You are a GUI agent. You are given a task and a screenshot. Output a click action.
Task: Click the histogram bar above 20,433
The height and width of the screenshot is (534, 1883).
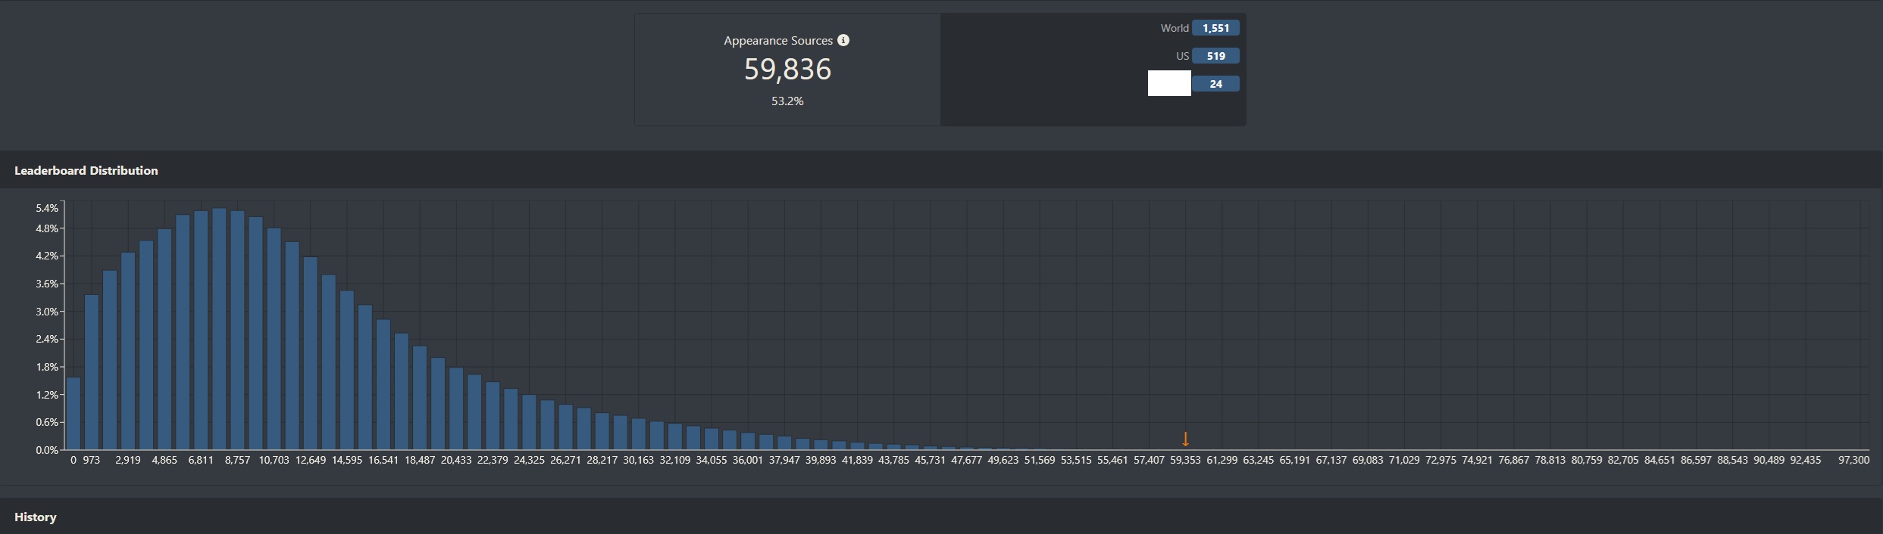tap(456, 409)
